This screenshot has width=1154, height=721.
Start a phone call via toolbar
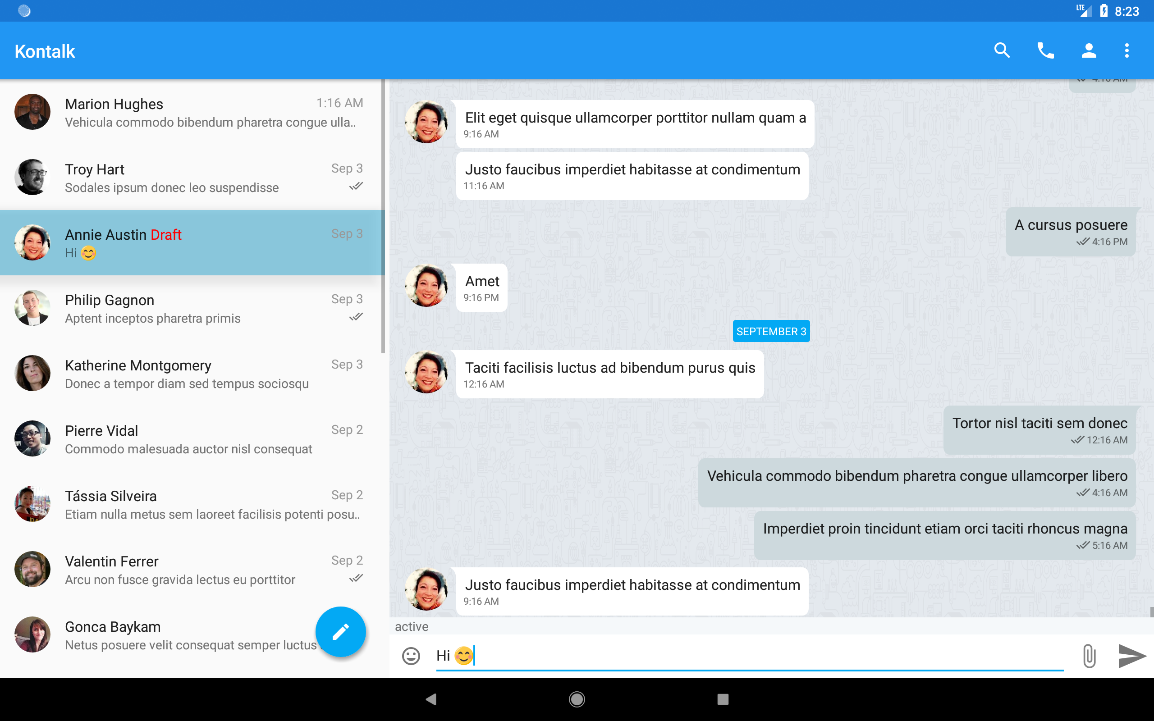coord(1045,50)
